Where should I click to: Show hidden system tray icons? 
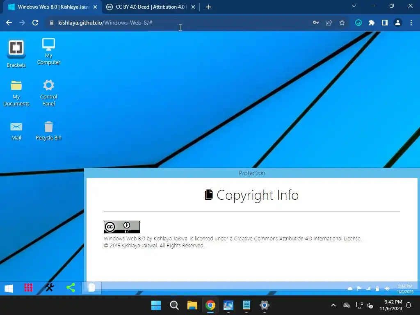(333, 305)
